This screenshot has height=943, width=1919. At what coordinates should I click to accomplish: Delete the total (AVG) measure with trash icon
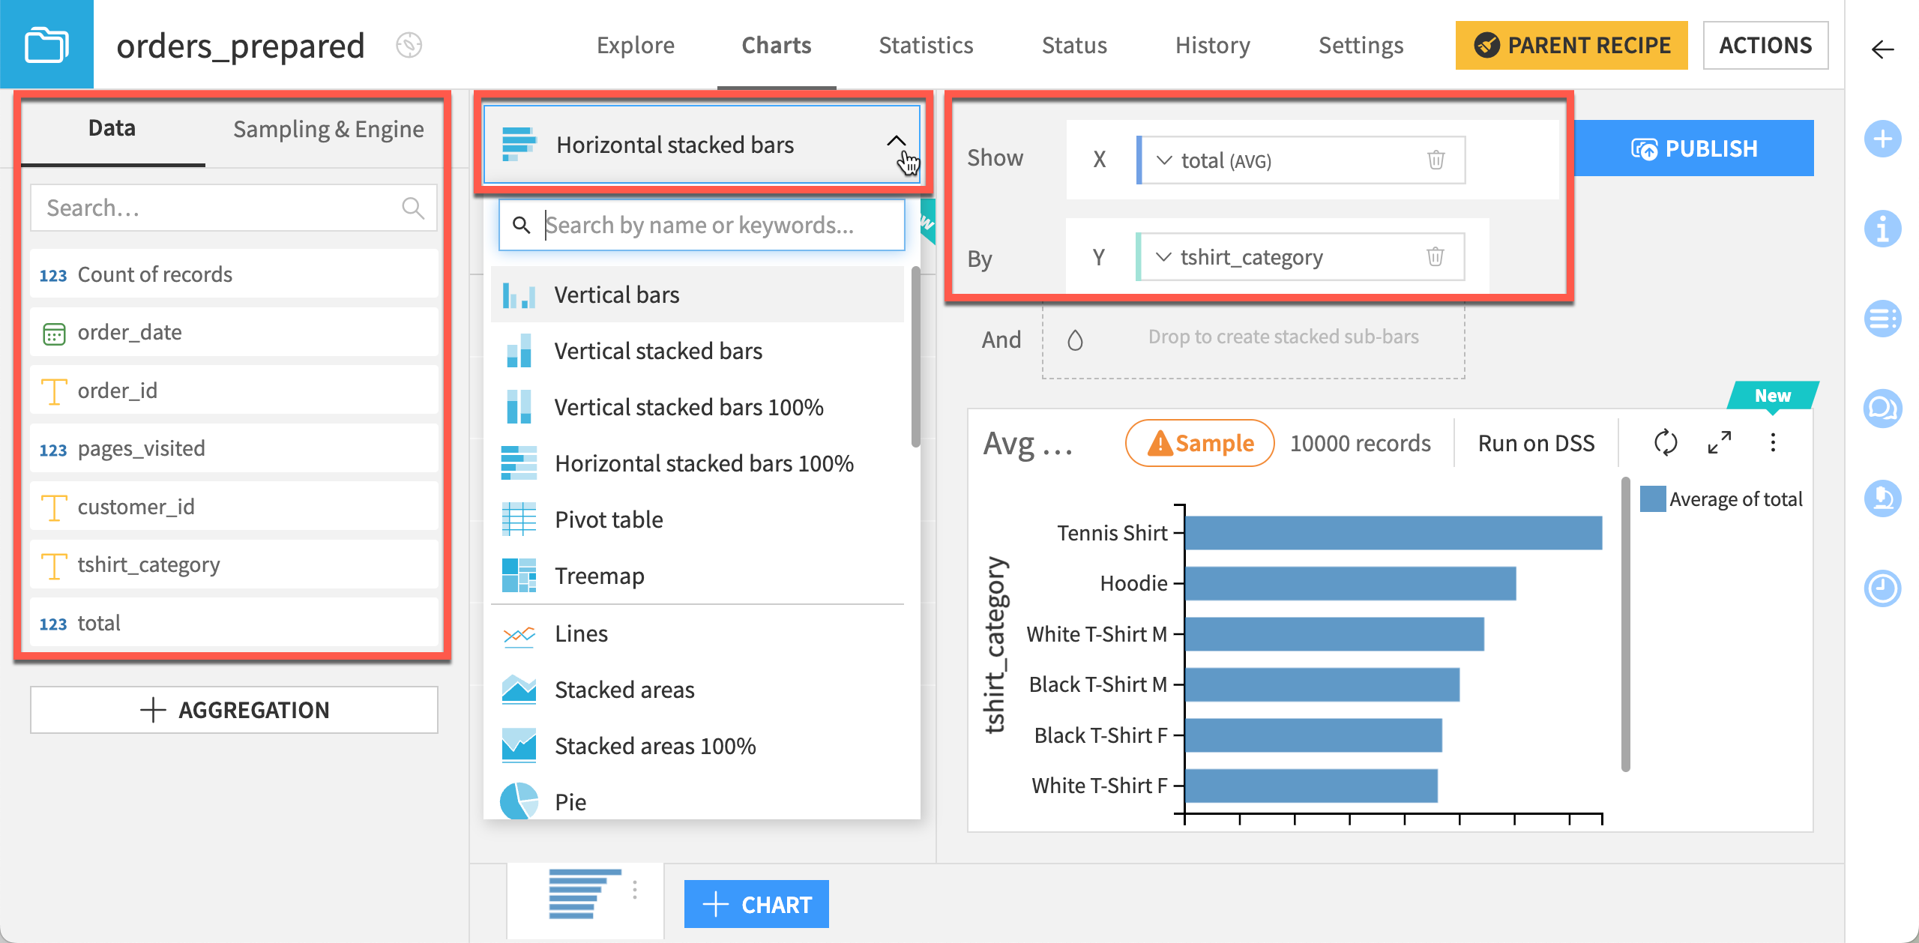pos(1436,160)
